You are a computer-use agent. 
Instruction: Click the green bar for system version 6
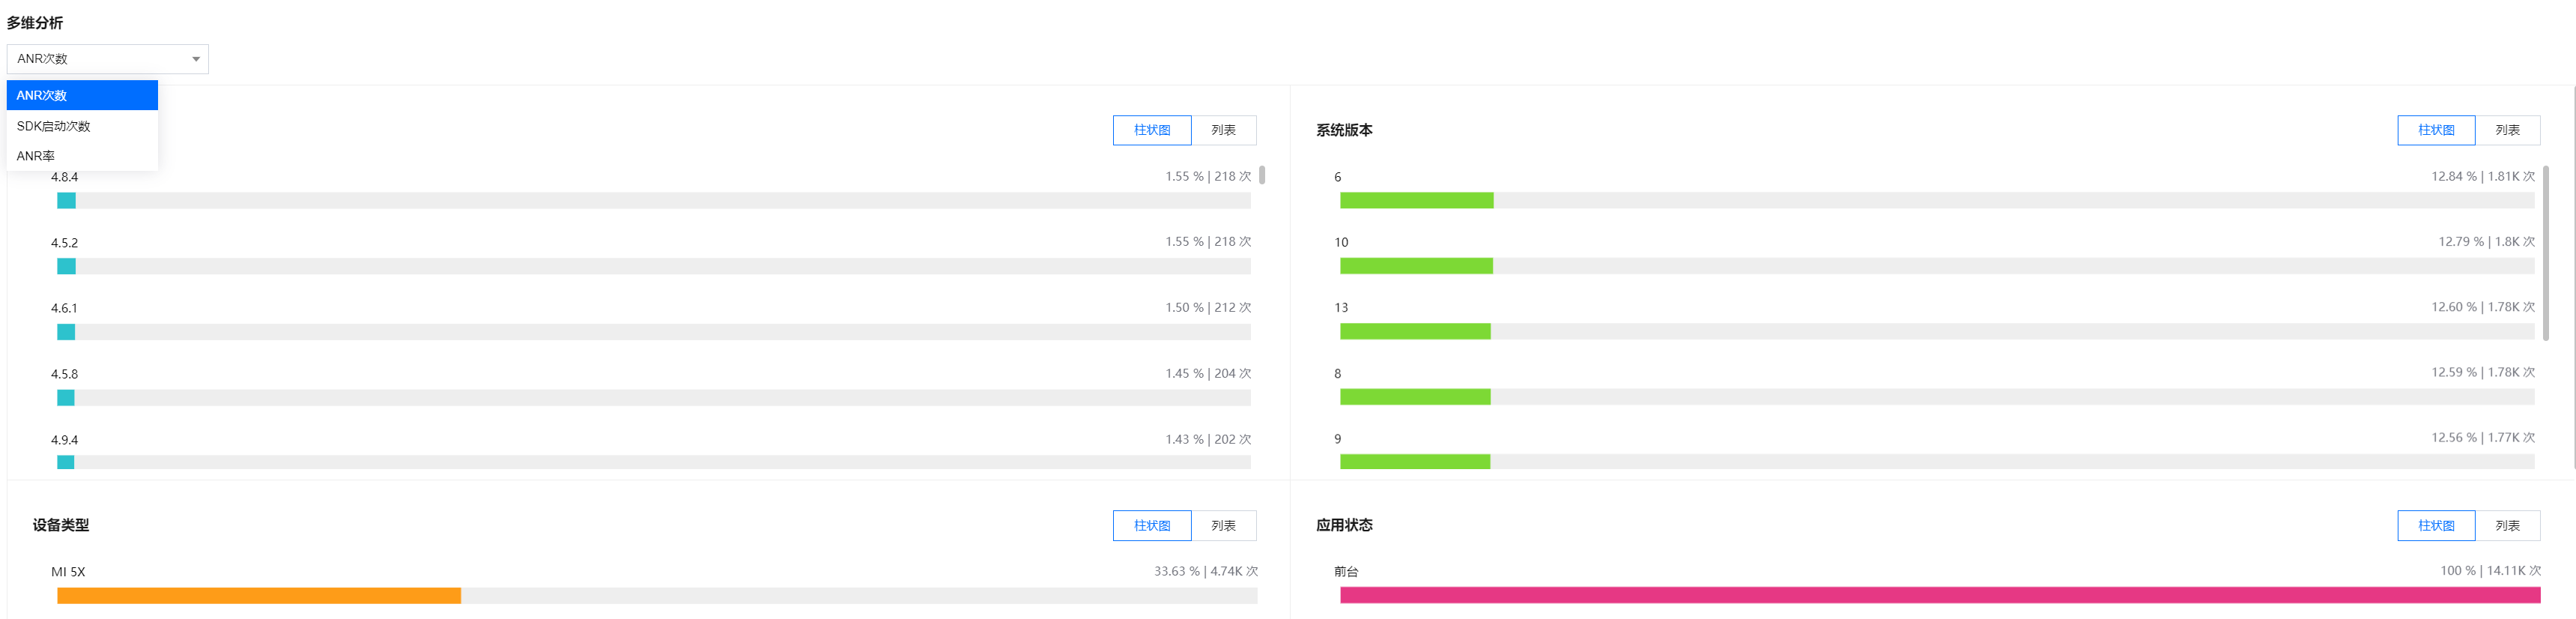pos(1416,201)
